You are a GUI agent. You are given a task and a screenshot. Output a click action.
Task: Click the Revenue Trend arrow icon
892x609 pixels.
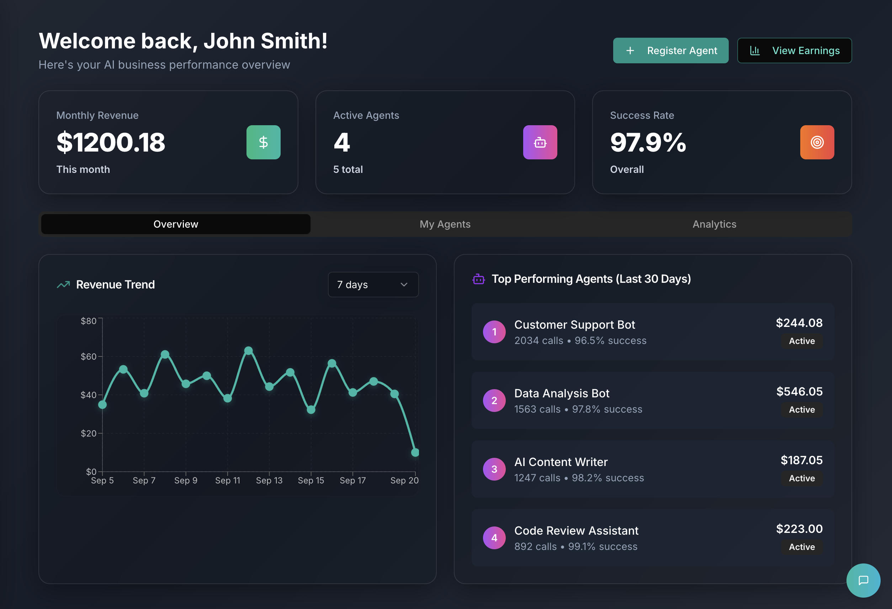point(63,285)
